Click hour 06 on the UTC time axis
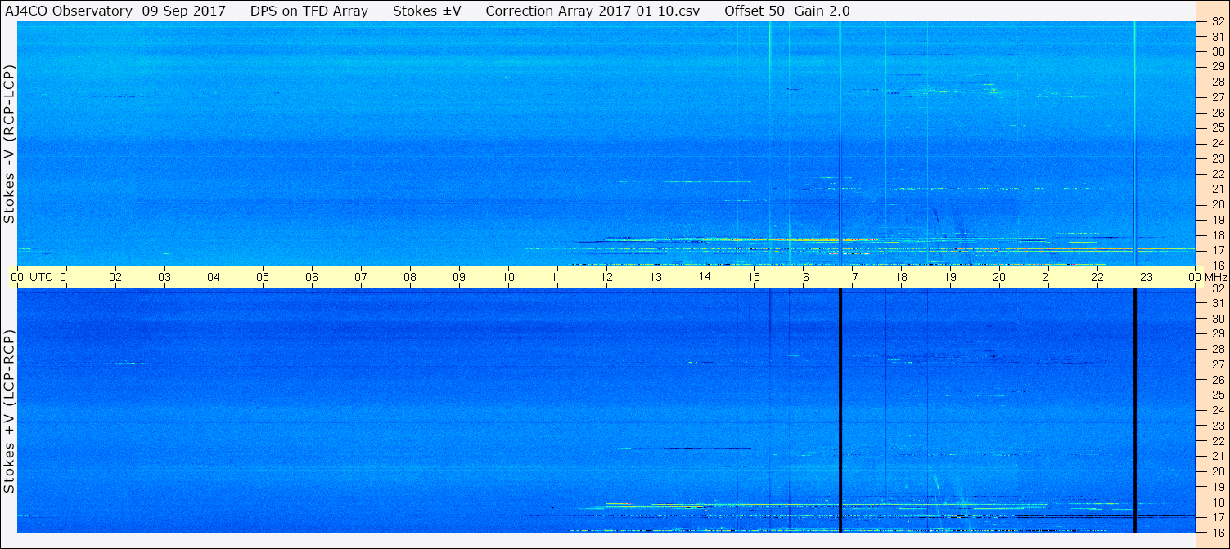Viewport: 1230px width, 549px height. click(312, 277)
